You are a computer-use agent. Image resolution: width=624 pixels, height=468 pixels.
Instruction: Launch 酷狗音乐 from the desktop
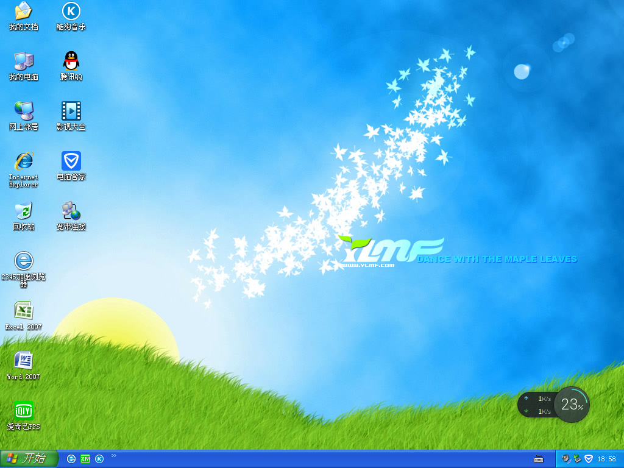[71, 12]
